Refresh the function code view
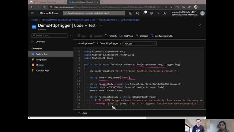 click(x=110, y=36)
